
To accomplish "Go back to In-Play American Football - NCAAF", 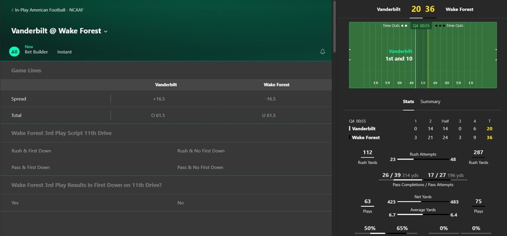I will click(x=47, y=10).
